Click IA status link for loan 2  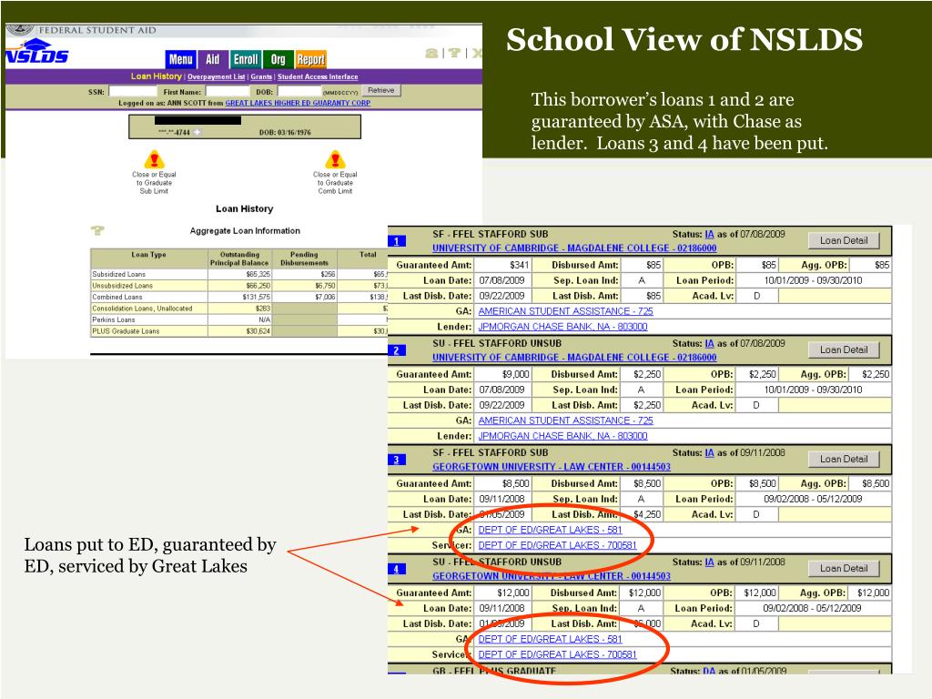709,343
